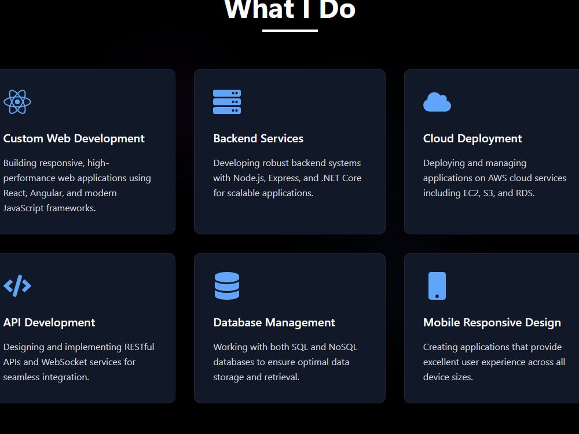This screenshot has height=434, width=579.
Task: Click the server stack icon for Backend Services
Action: point(227,102)
